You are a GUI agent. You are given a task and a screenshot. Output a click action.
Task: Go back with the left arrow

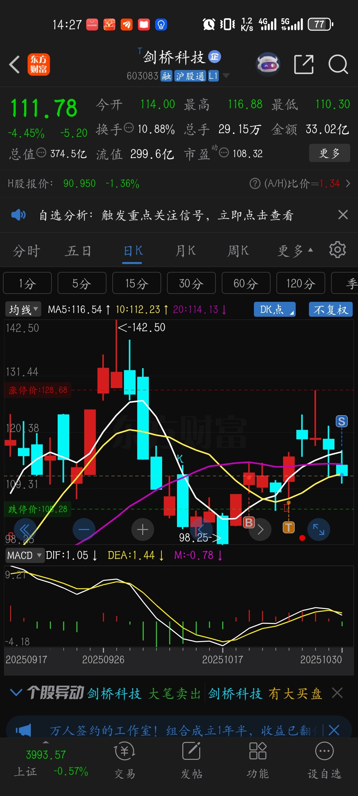pos(14,64)
